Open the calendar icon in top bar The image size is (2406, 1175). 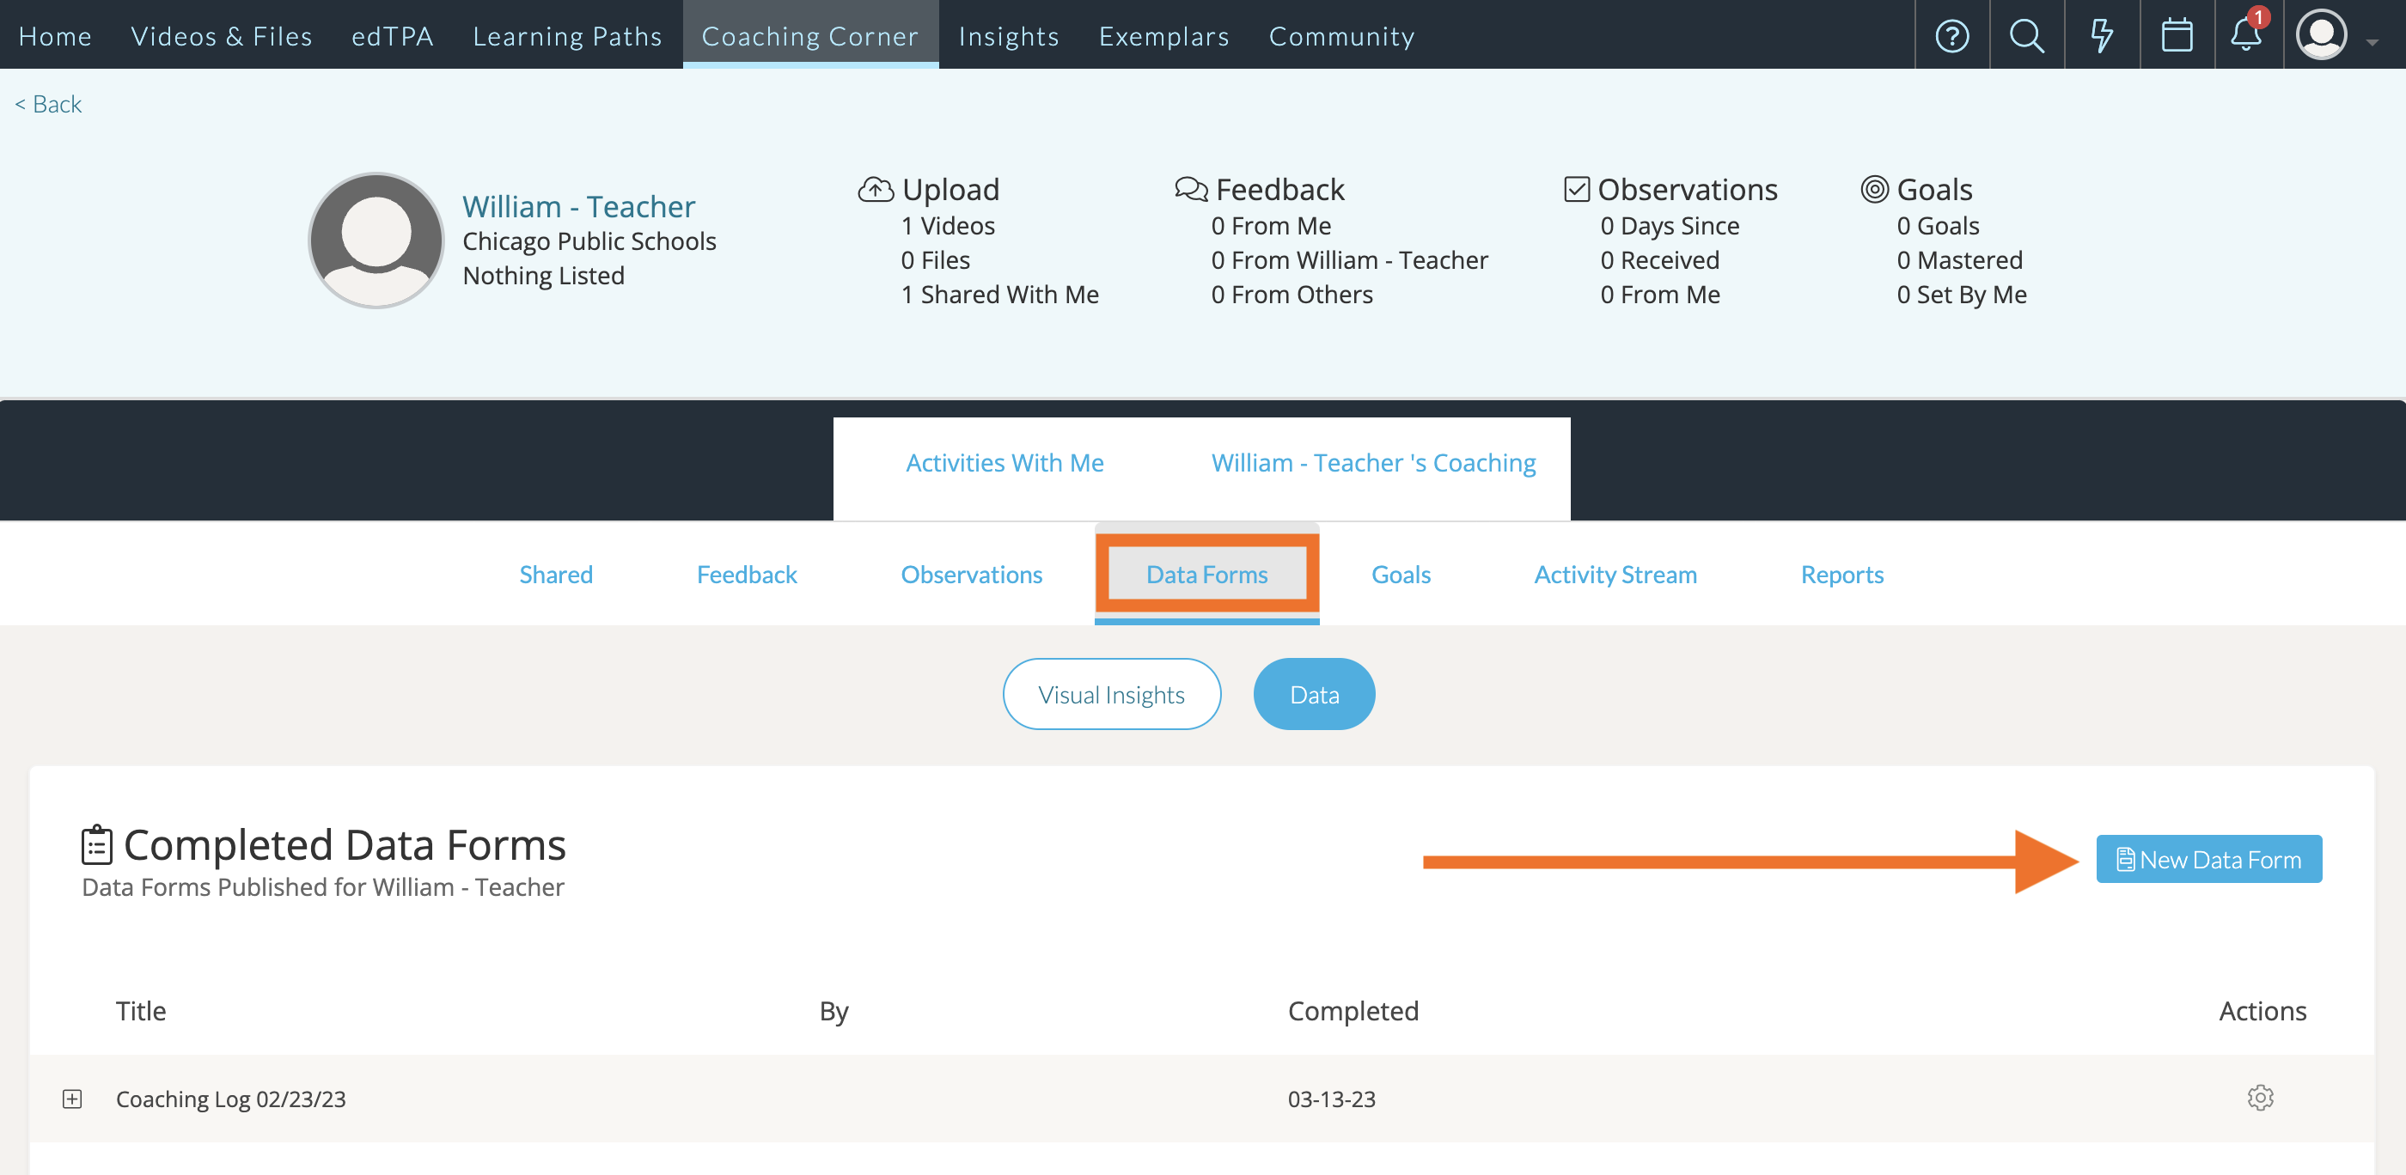click(2177, 35)
